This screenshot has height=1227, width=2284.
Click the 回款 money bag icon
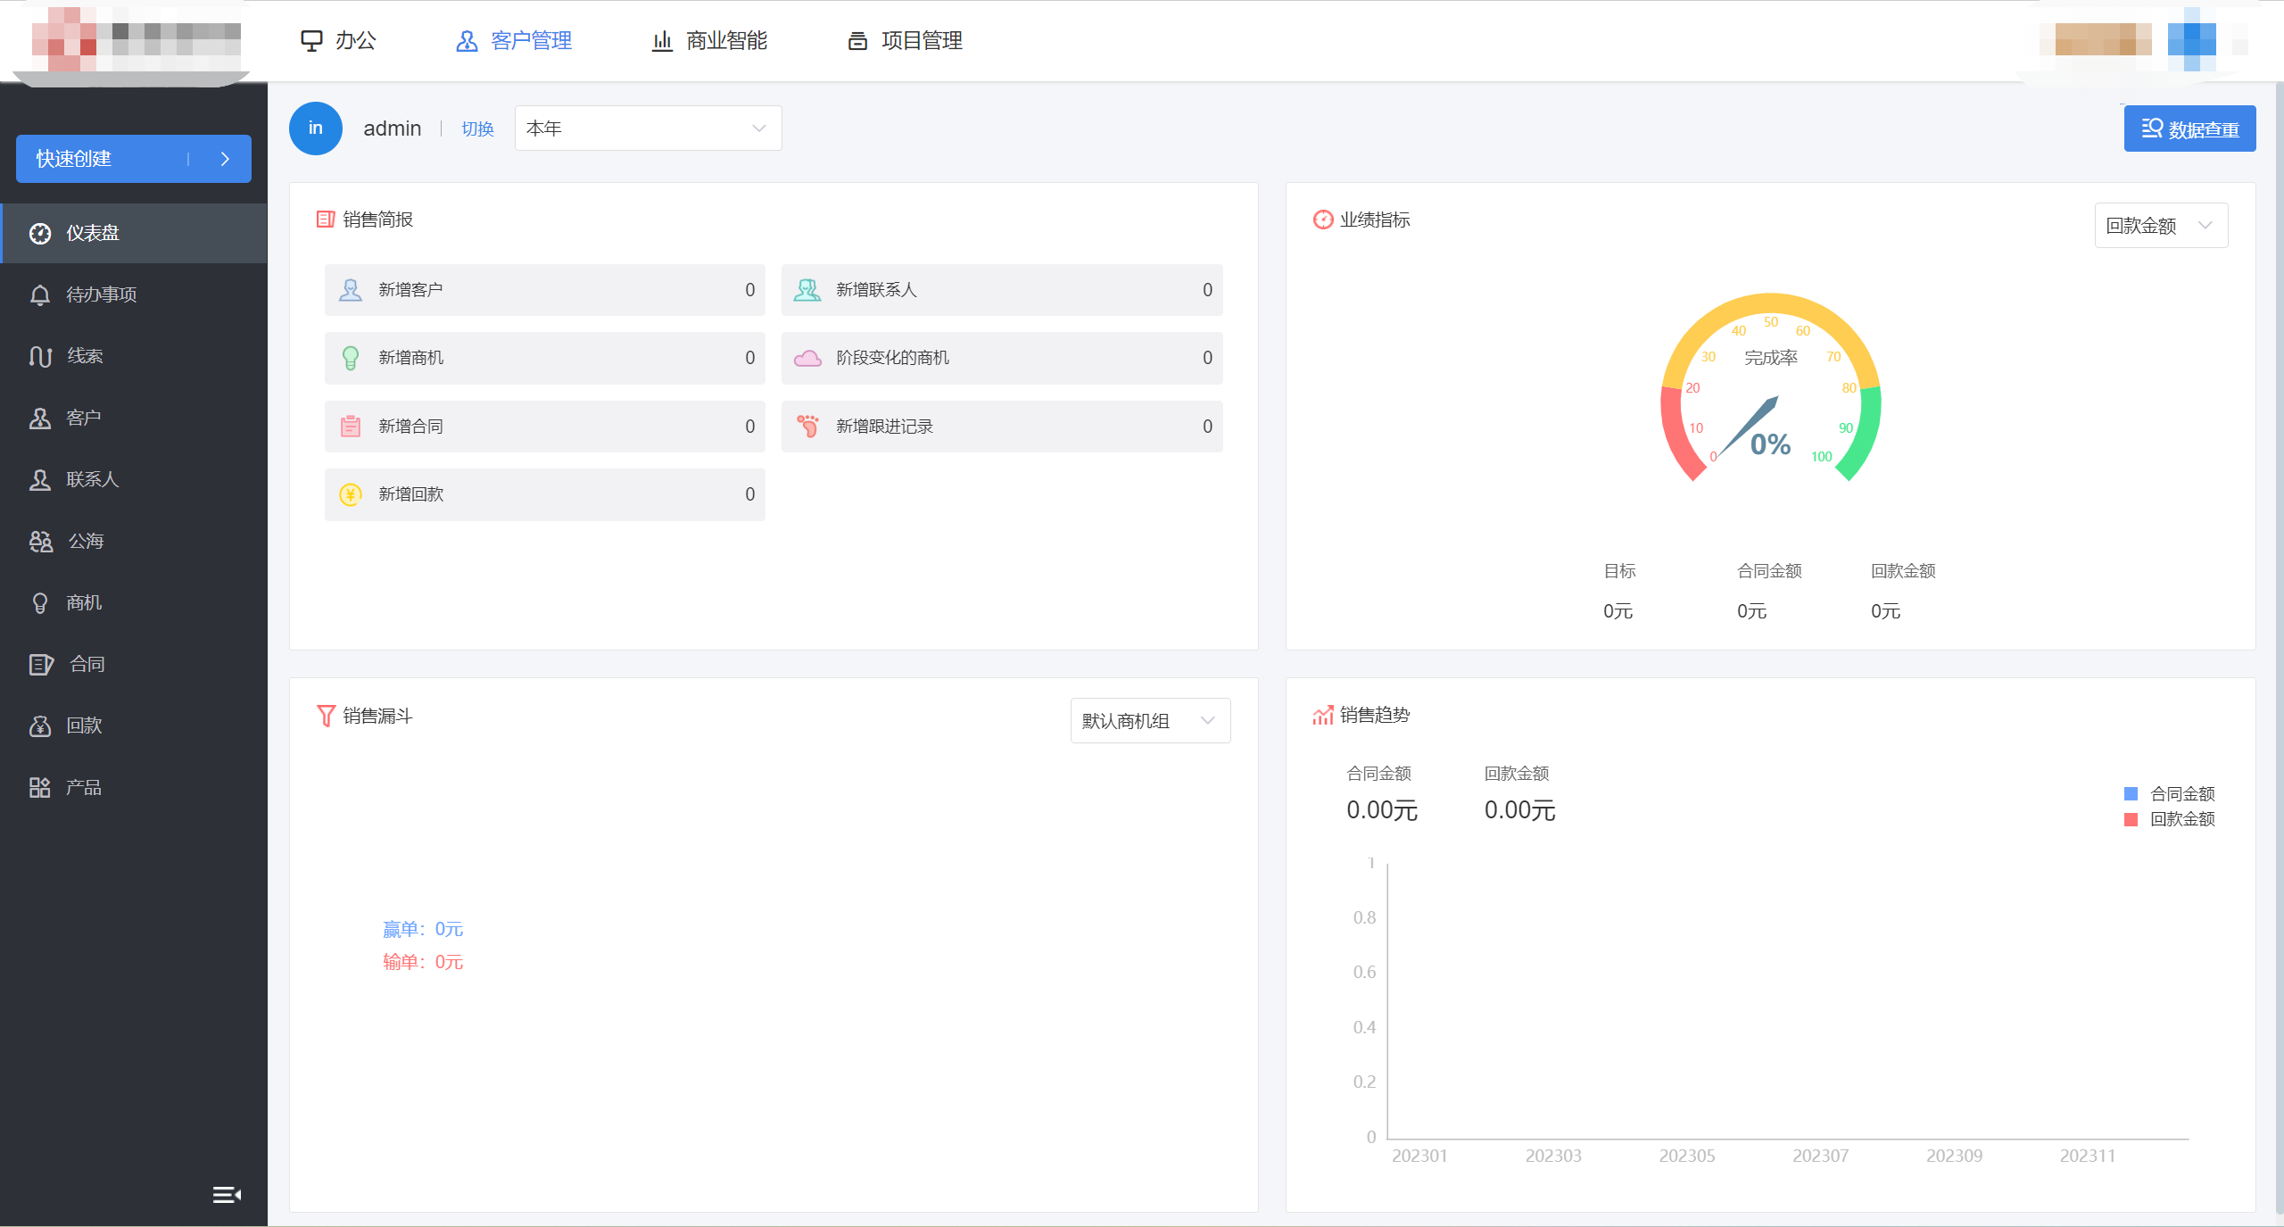click(x=40, y=725)
